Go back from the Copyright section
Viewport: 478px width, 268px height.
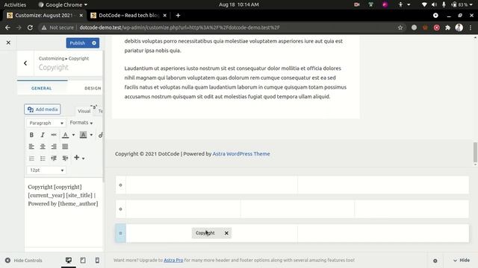pos(25,63)
